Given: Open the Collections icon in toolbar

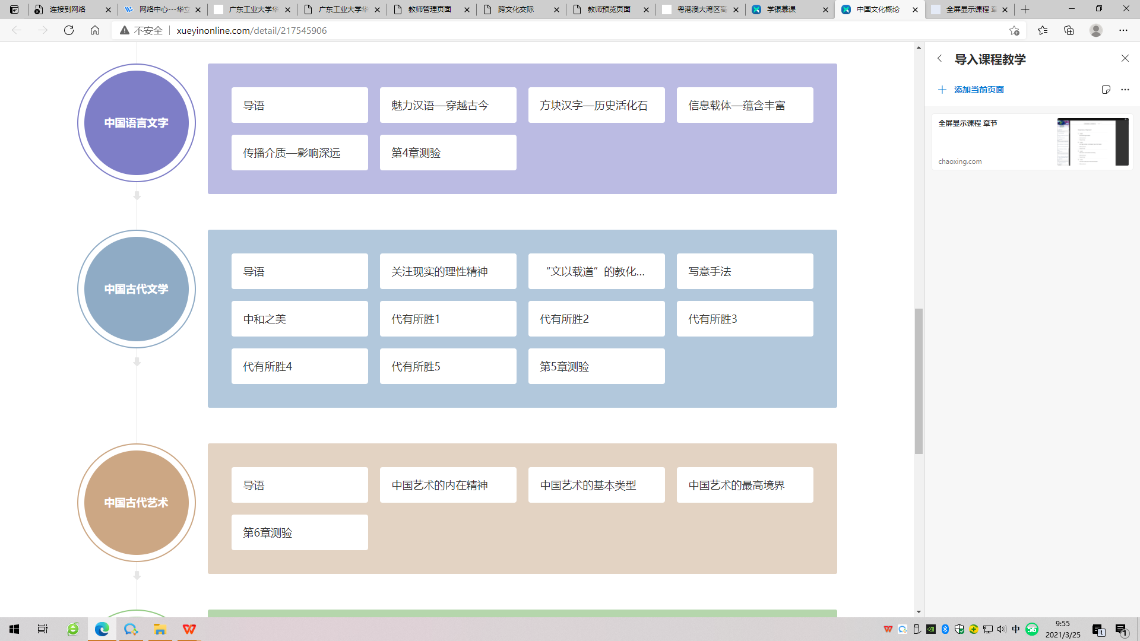Looking at the screenshot, I should [1069, 30].
